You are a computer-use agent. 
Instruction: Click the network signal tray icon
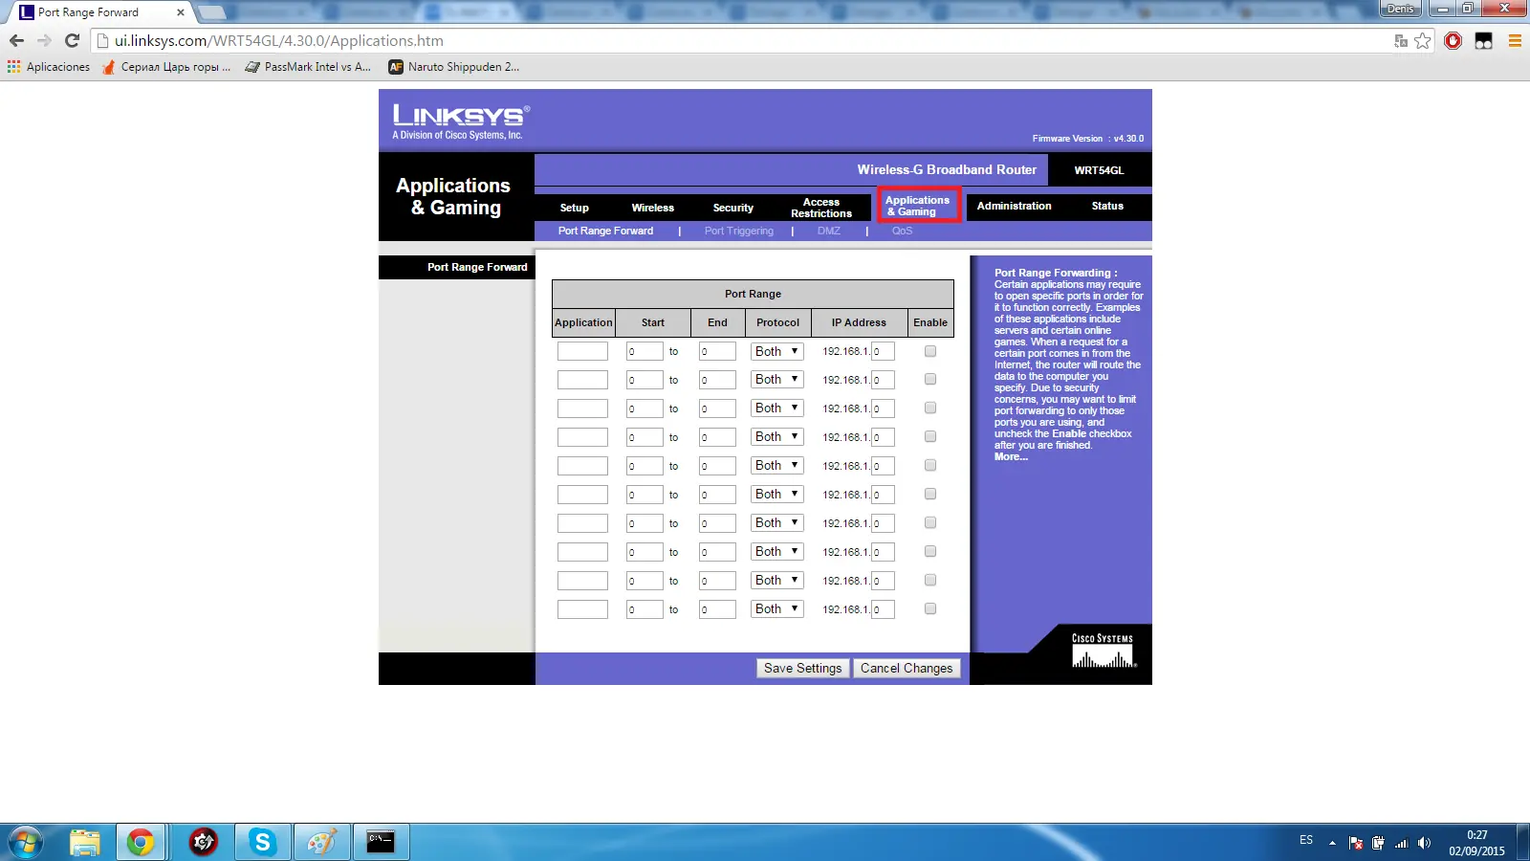click(x=1402, y=843)
